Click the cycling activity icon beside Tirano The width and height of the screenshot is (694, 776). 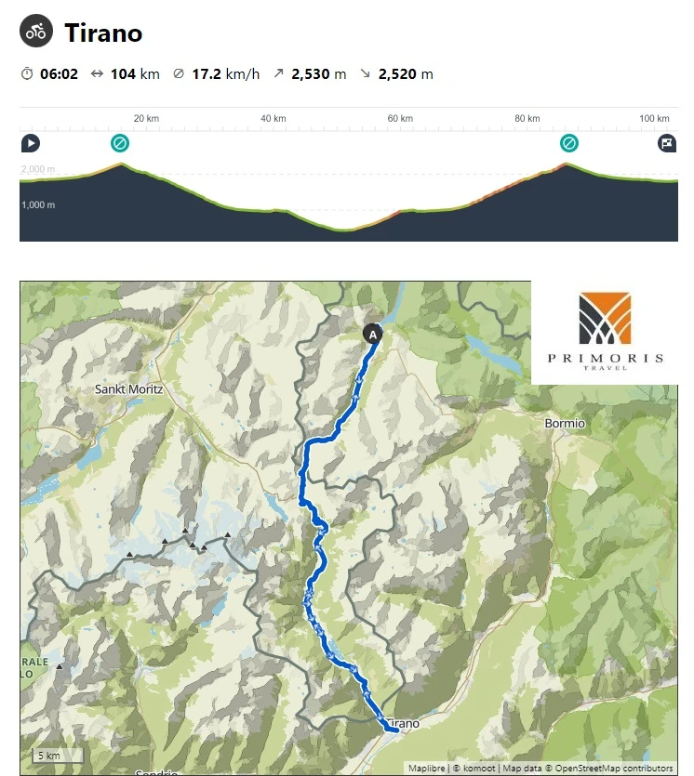pos(36,31)
